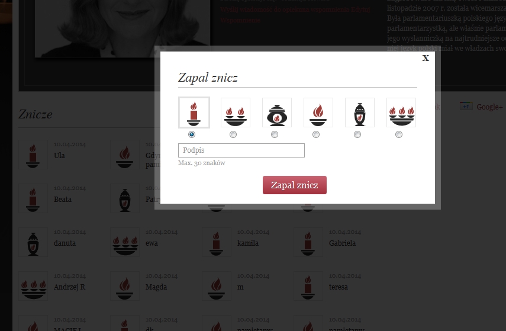This screenshot has width=506, height=331.
Task: Pick the three-flame bowl candle icon
Action: click(401, 113)
